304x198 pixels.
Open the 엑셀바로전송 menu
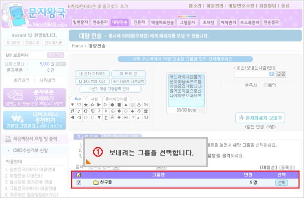click(162, 22)
